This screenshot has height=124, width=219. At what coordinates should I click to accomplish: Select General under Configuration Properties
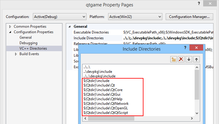point(26,37)
